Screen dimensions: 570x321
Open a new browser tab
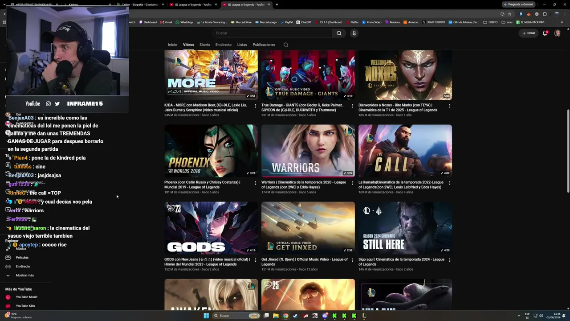277,4
